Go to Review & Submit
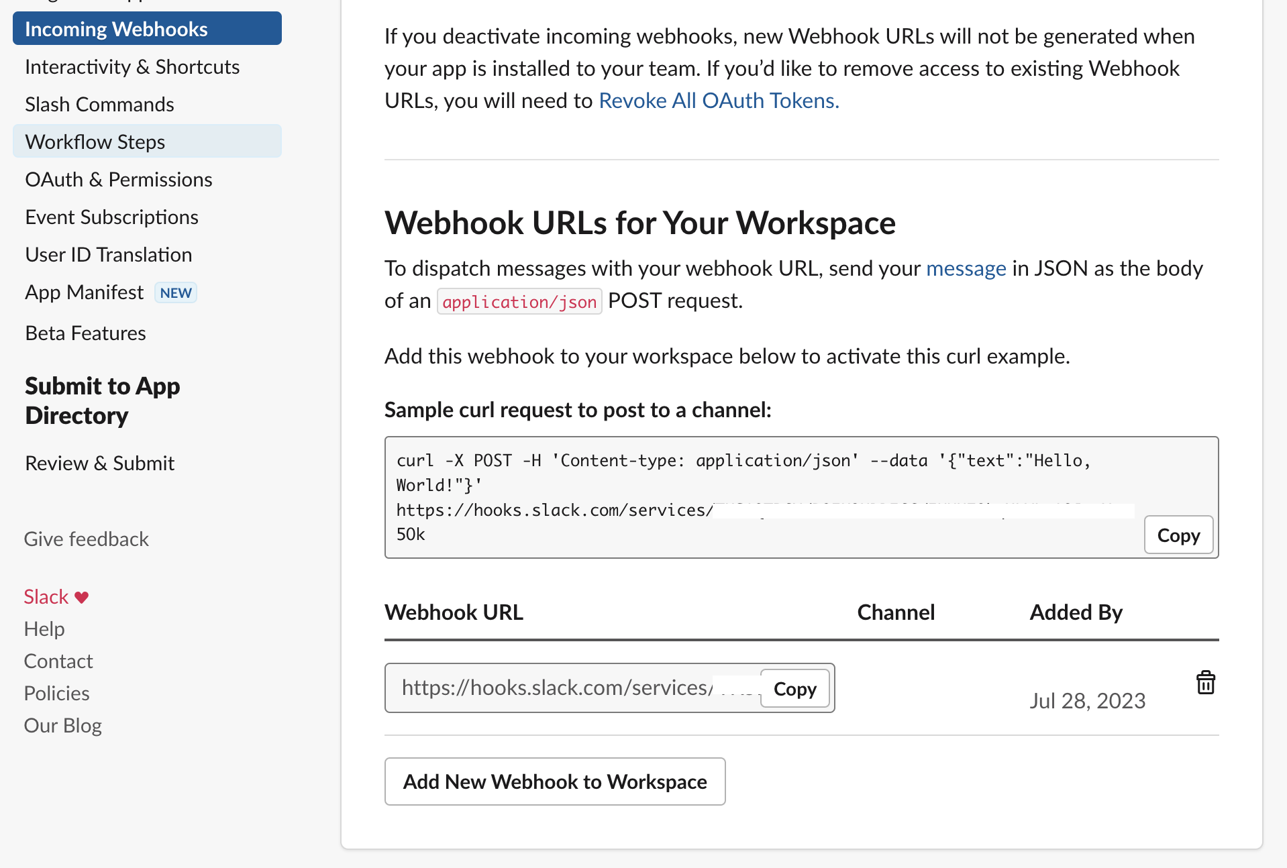 coord(99,464)
